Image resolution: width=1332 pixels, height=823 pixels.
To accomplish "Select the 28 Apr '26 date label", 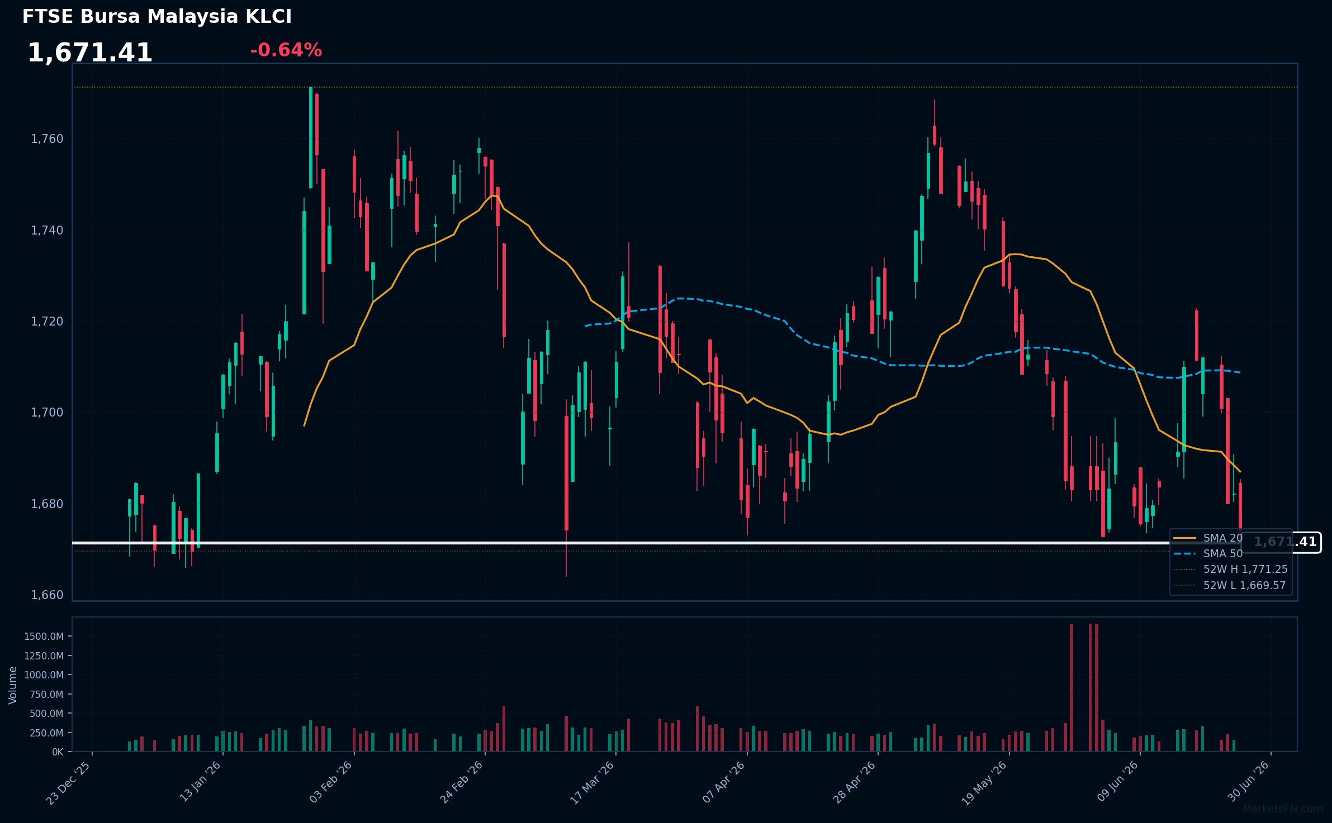I will point(854,783).
